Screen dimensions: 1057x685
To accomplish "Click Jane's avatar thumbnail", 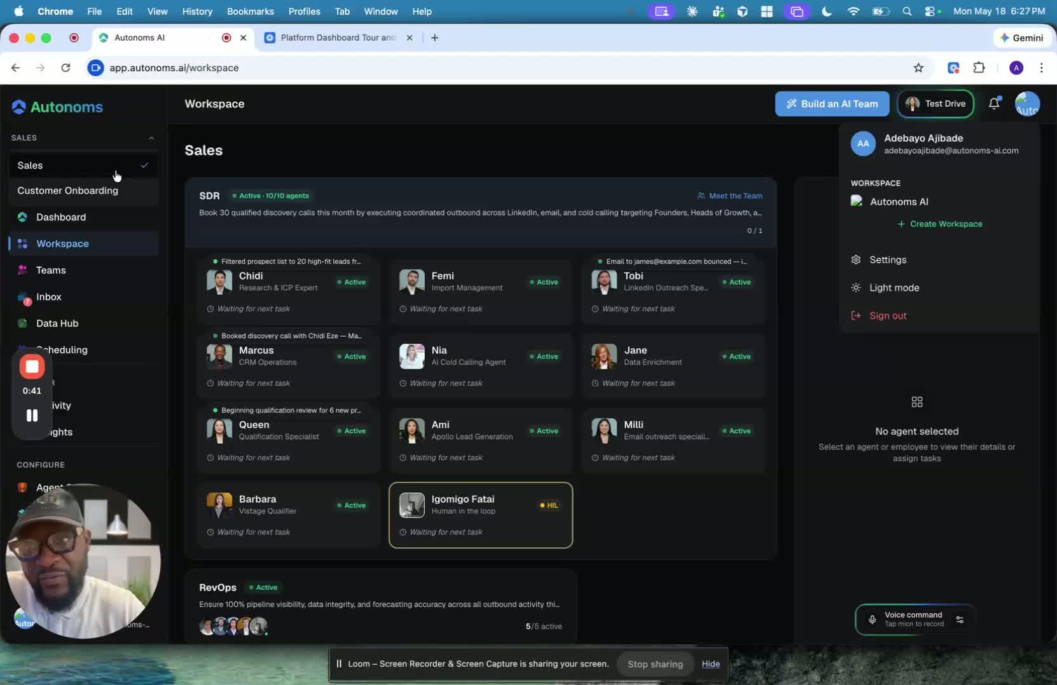I will pyautogui.click(x=604, y=356).
